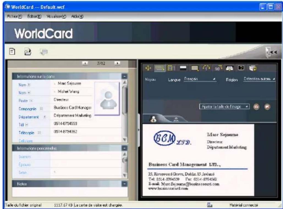Screen dimensions: 283x209
Task: Open the Langue dropdown showing Français
Action: [x=200, y=79]
